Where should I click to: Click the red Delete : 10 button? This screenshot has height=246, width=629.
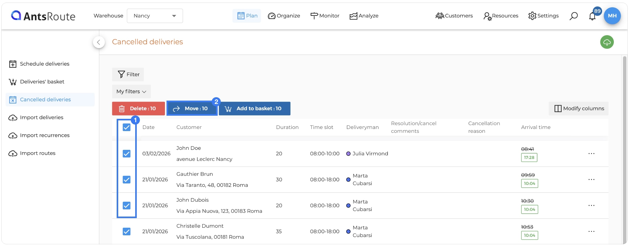138,108
